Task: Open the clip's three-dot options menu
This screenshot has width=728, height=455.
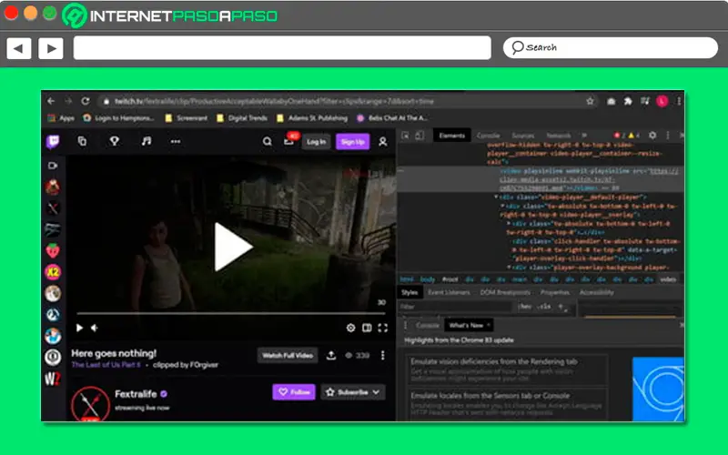Action: click(x=382, y=355)
